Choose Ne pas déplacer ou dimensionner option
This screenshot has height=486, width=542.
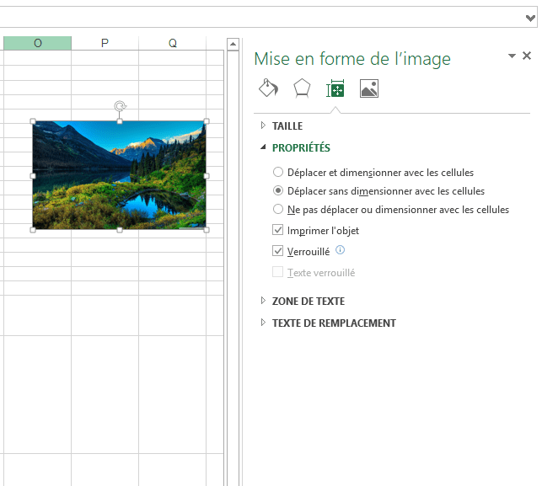click(x=278, y=210)
